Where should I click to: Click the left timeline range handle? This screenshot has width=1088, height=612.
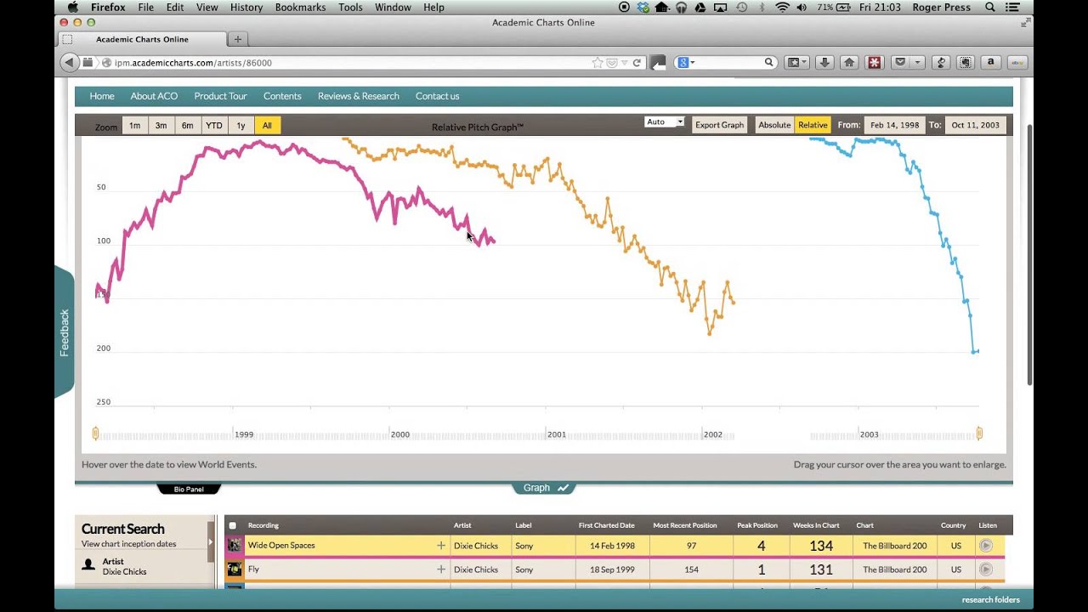(95, 433)
